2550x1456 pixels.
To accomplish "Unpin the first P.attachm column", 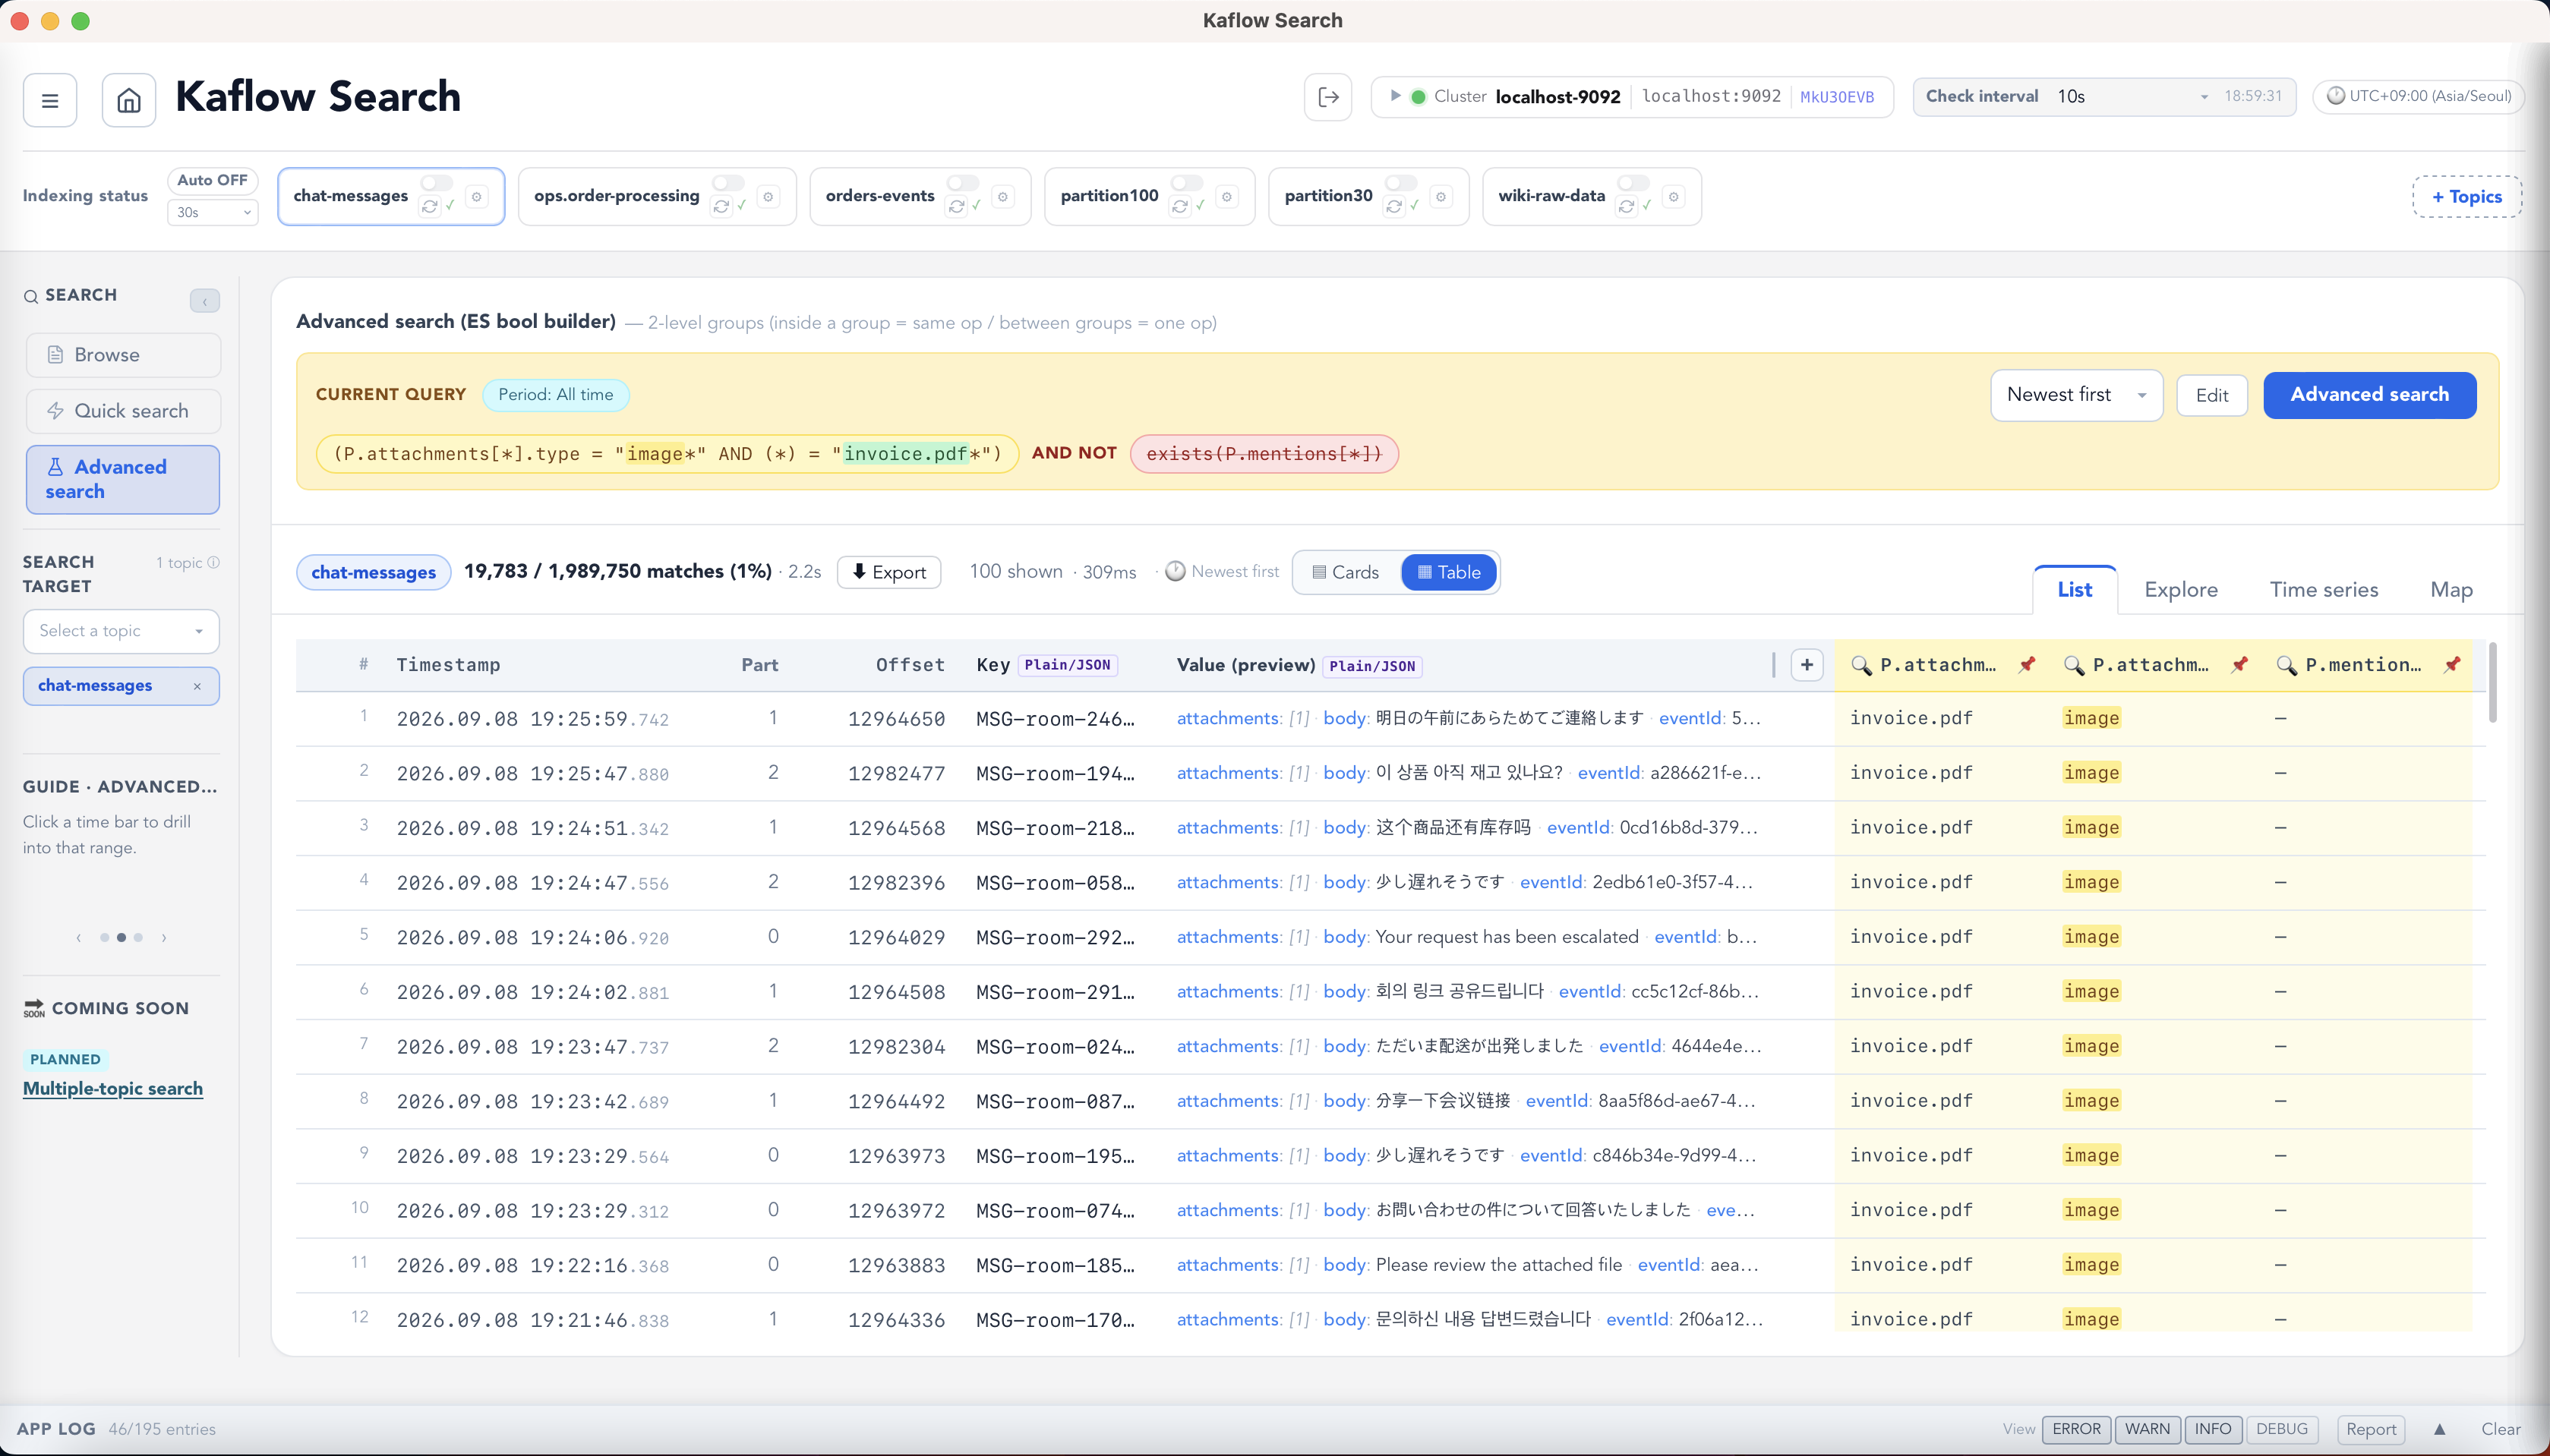I will click(x=2027, y=665).
